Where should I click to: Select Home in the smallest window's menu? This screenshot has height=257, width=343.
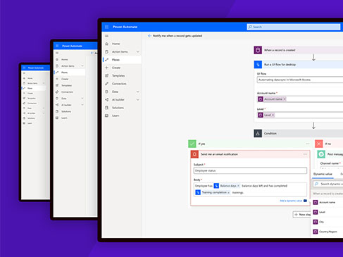(x=30, y=78)
